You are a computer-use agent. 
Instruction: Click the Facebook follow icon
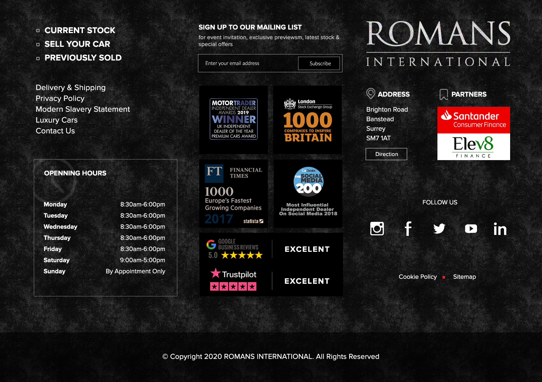point(408,229)
